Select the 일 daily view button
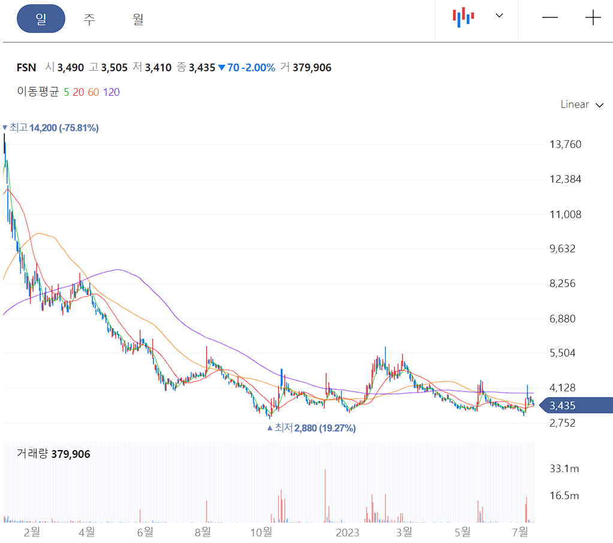The width and height of the screenshot is (613, 543). click(41, 19)
